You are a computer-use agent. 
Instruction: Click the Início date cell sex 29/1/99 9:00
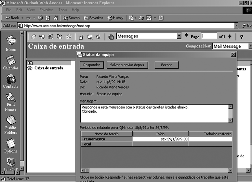point(160,139)
